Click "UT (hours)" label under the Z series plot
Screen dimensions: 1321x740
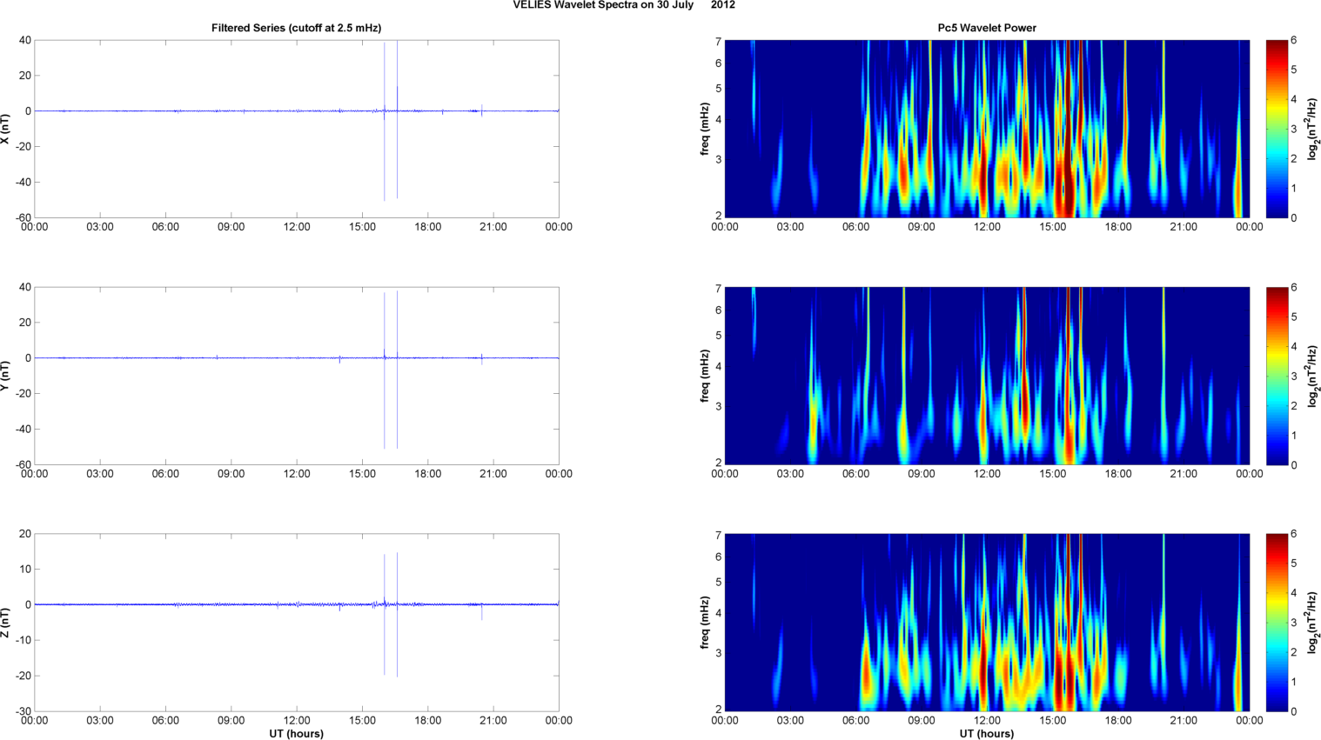[x=296, y=734]
